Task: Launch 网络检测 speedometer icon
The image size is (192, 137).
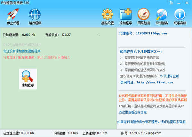Action: tap(143, 16)
